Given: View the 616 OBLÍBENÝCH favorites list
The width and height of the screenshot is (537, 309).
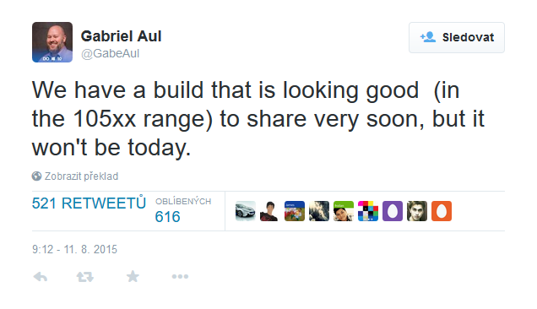Looking at the screenshot, I should [183, 211].
